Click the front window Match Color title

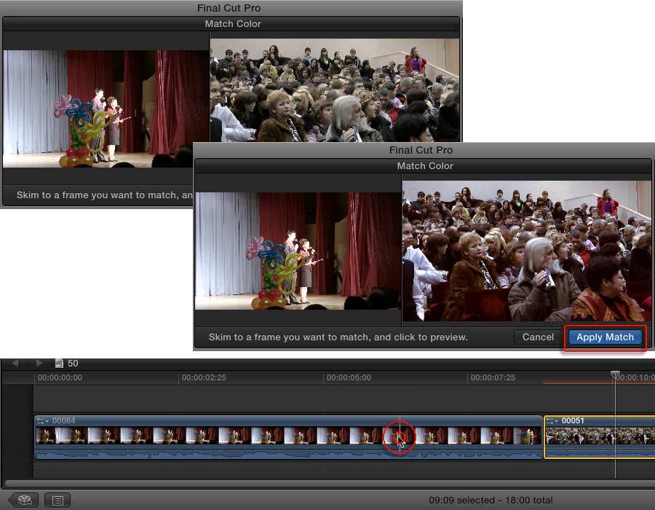tap(425, 166)
